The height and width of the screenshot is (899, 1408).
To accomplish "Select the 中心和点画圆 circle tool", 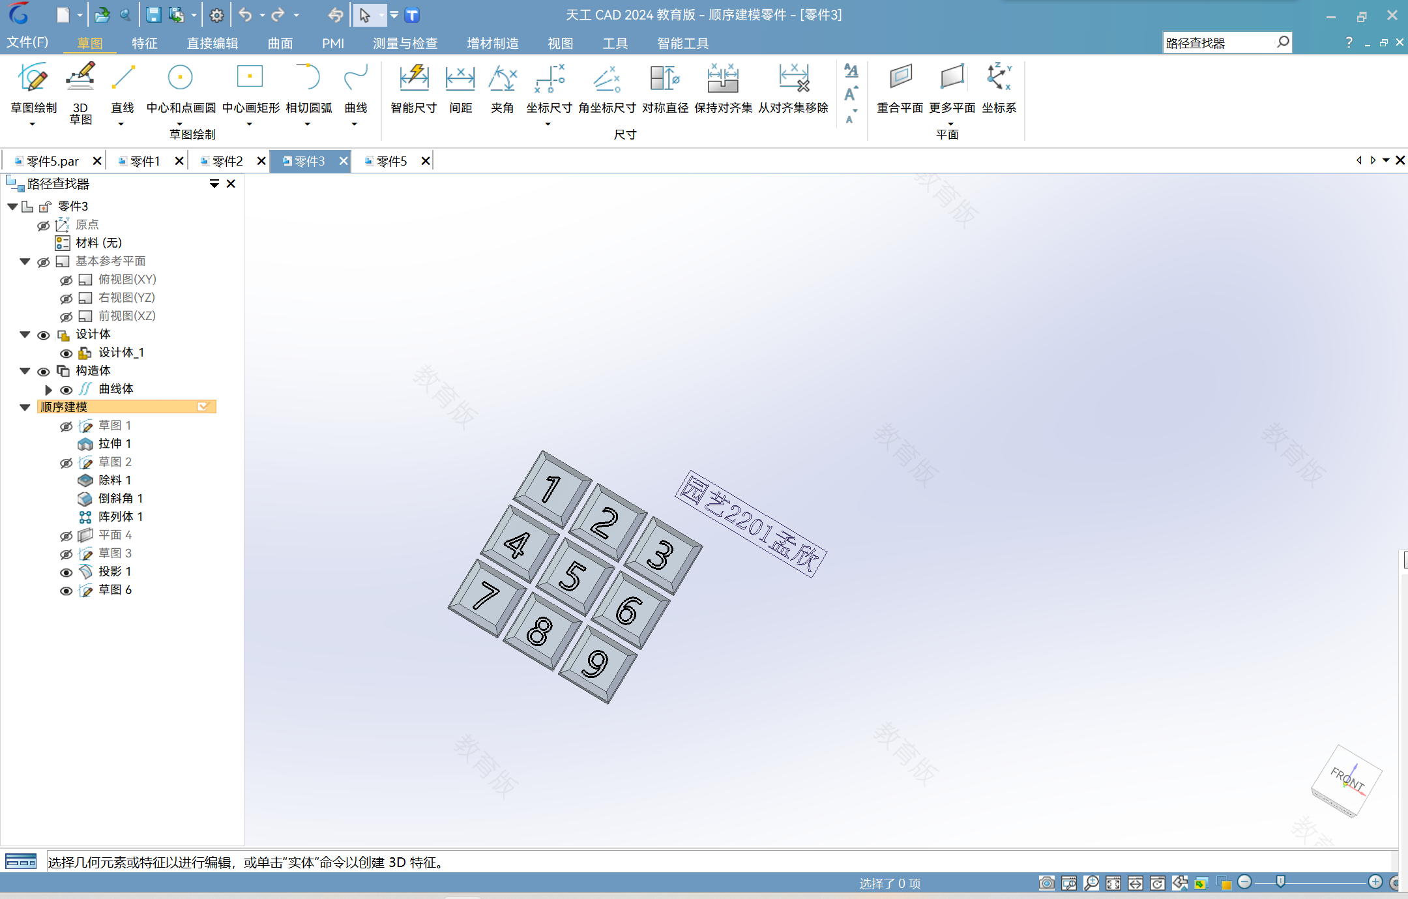I will (x=181, y=88).
